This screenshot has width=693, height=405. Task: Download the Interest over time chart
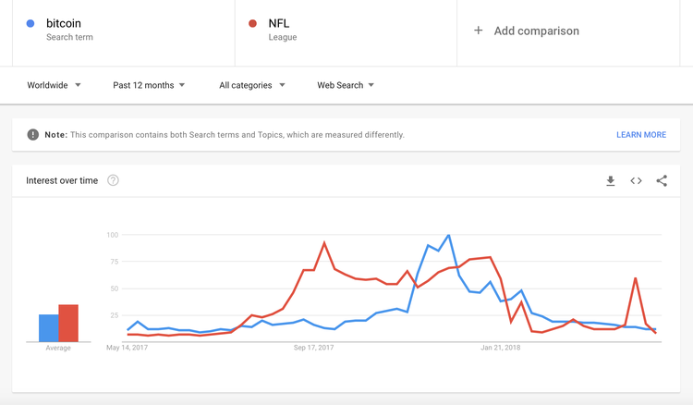click(x=611, y=181)
